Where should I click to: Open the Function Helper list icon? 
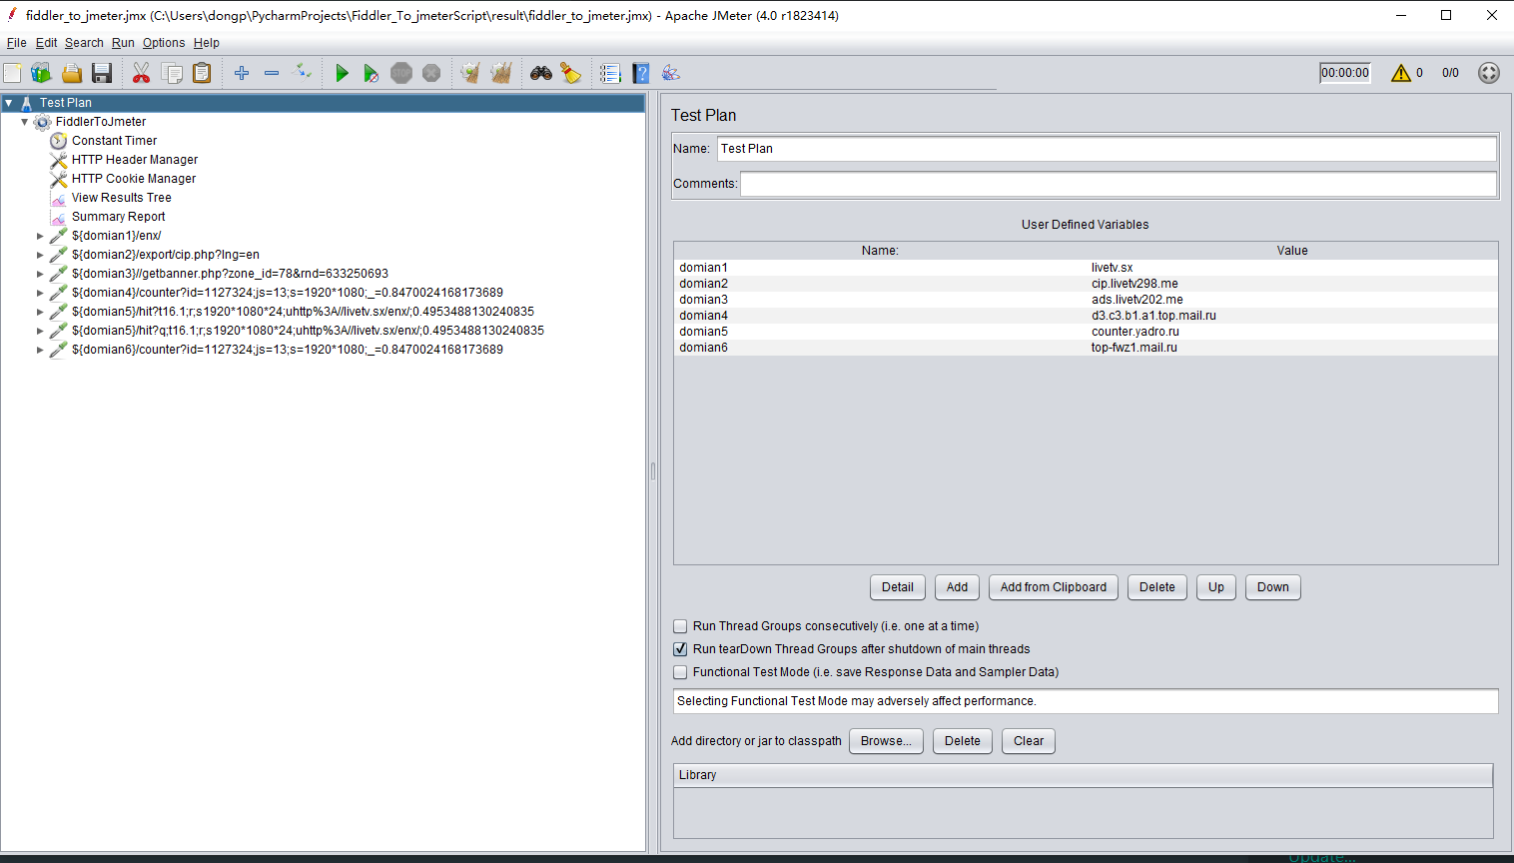[x=610, y=73]
